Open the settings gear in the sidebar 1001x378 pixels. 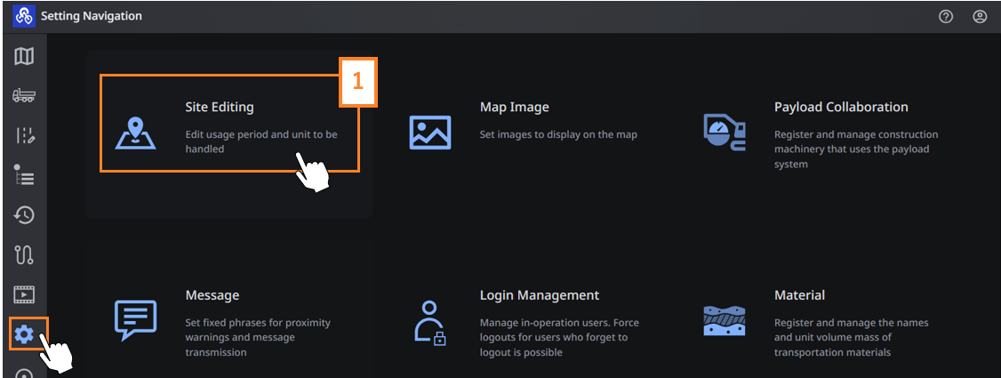(24, 334)
